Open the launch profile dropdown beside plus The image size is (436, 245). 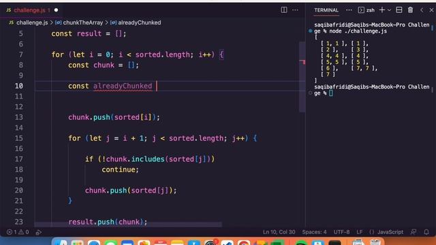click(x=389, y=10)
